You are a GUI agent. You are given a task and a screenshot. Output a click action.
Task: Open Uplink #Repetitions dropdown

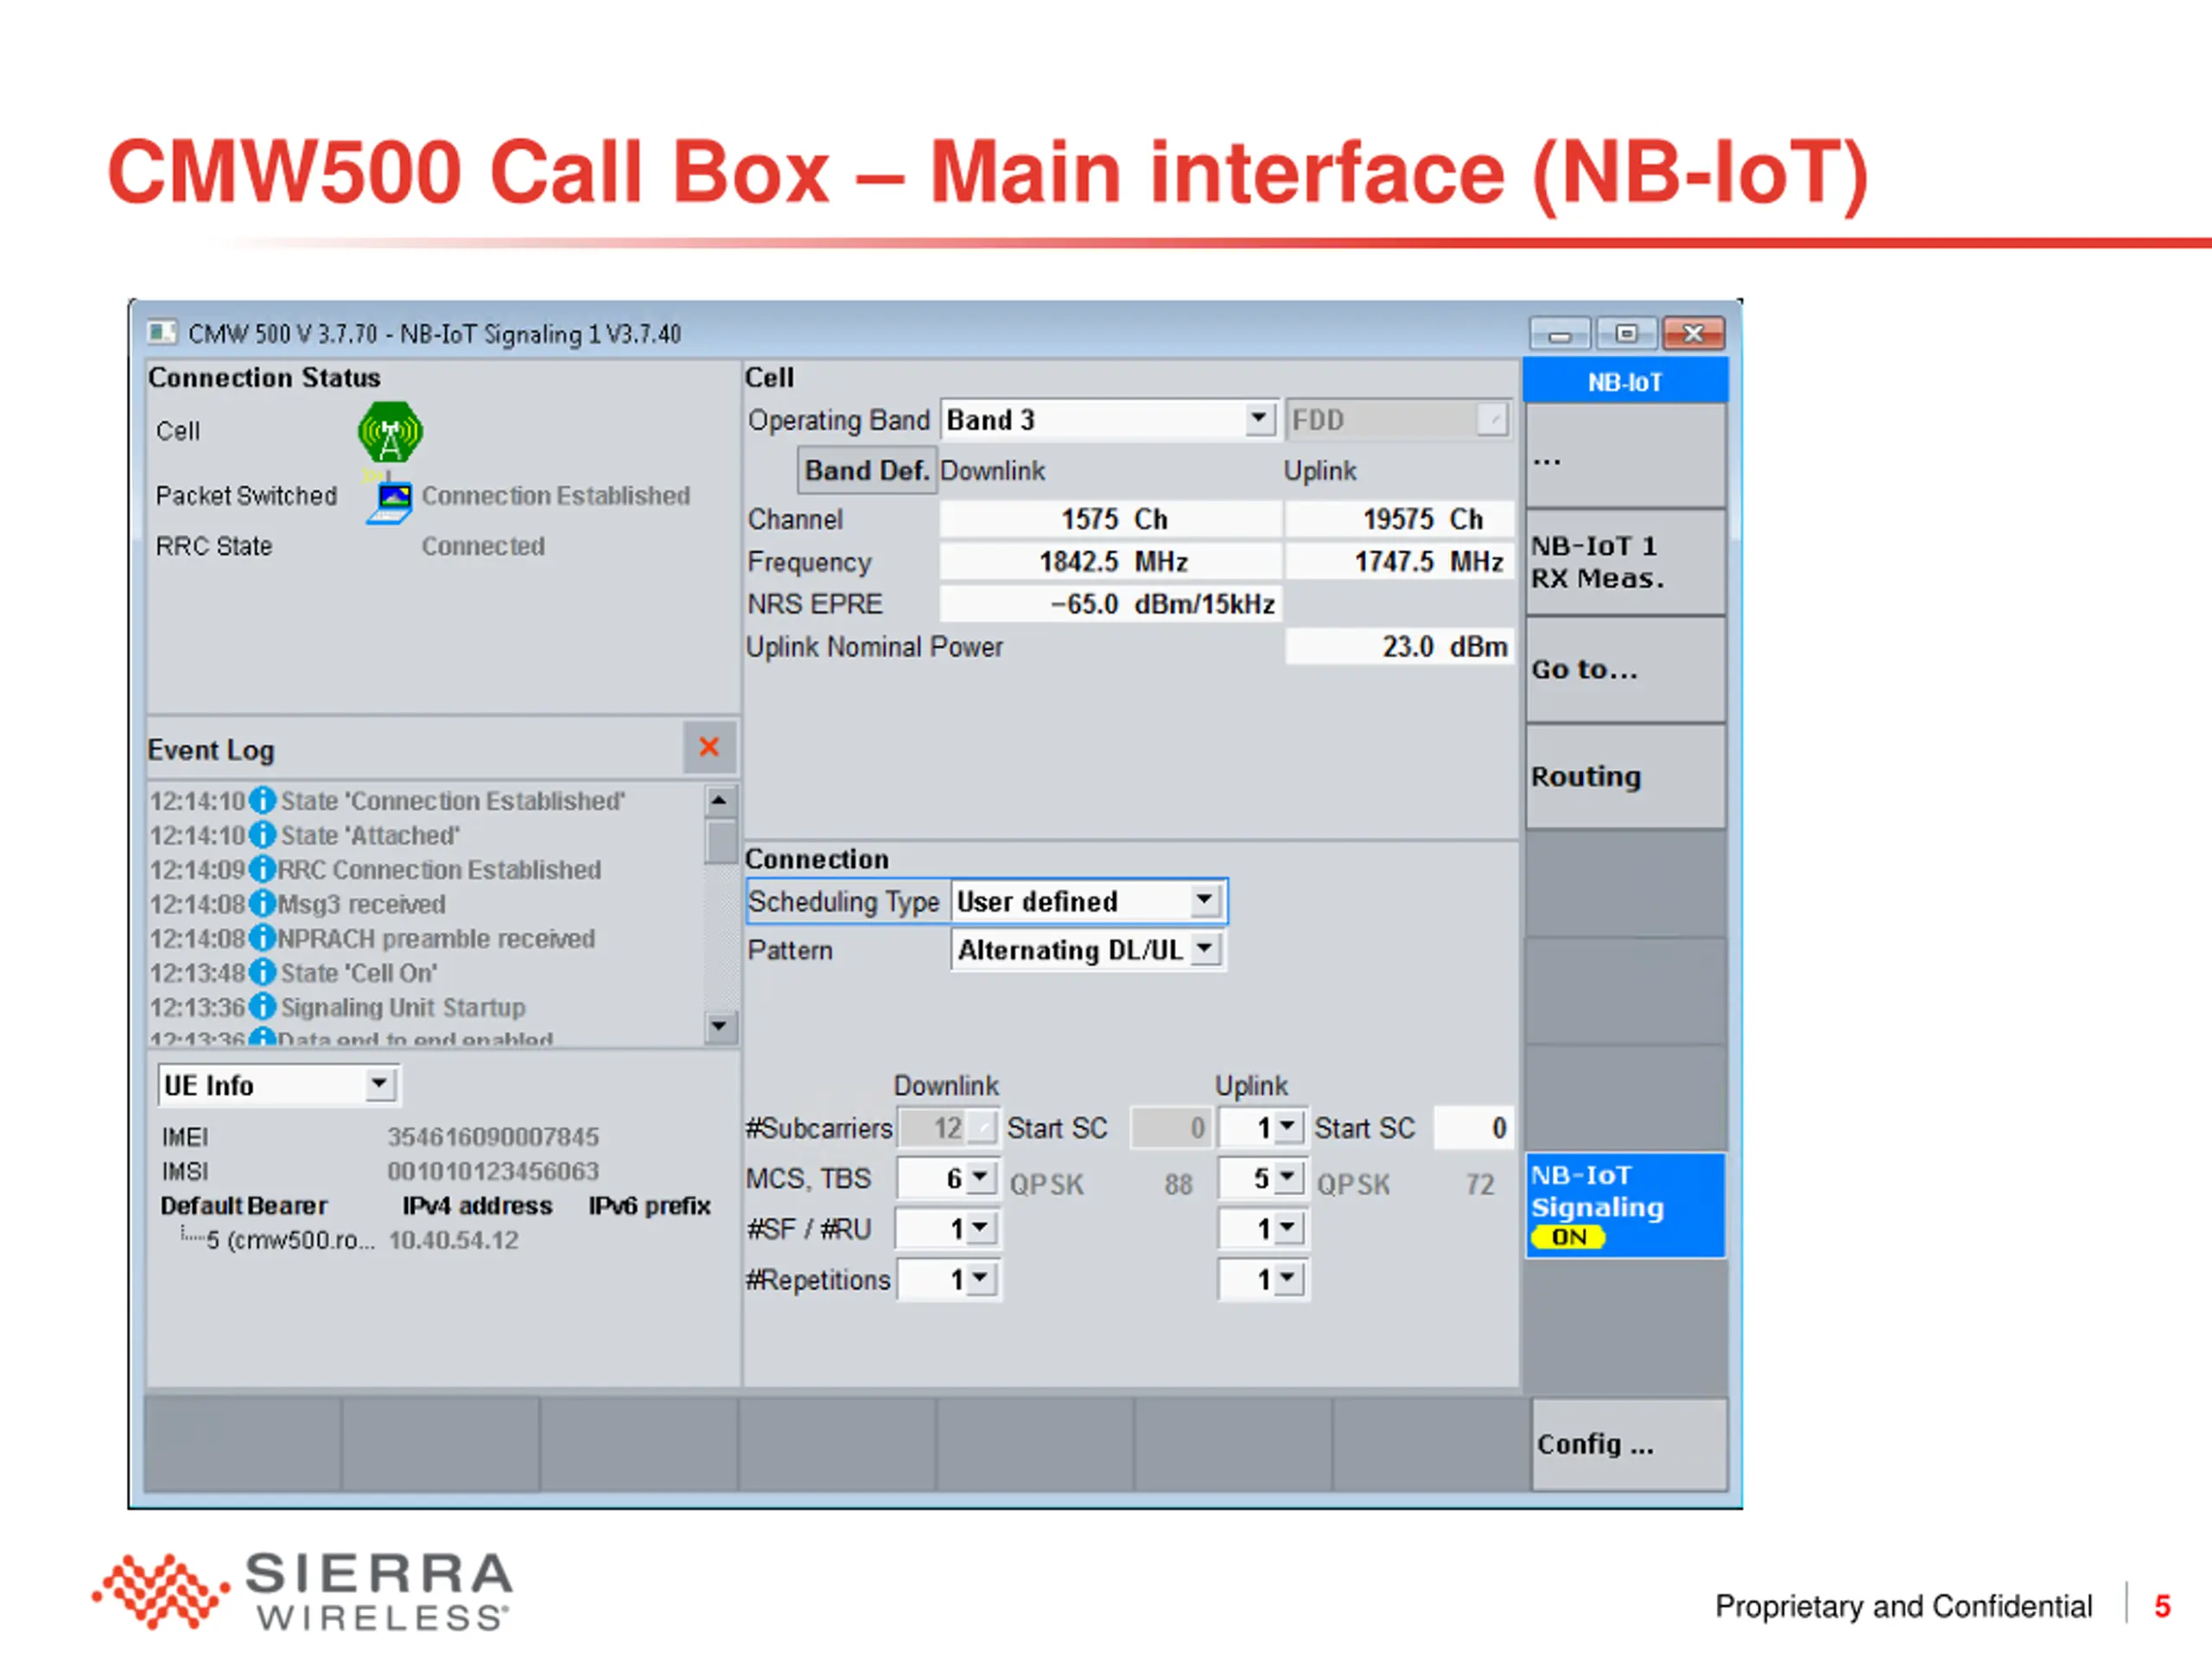click(1288, 1279)
